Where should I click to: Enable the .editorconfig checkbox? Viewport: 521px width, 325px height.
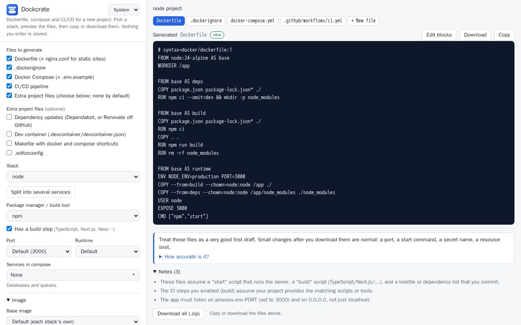point(9,153)
